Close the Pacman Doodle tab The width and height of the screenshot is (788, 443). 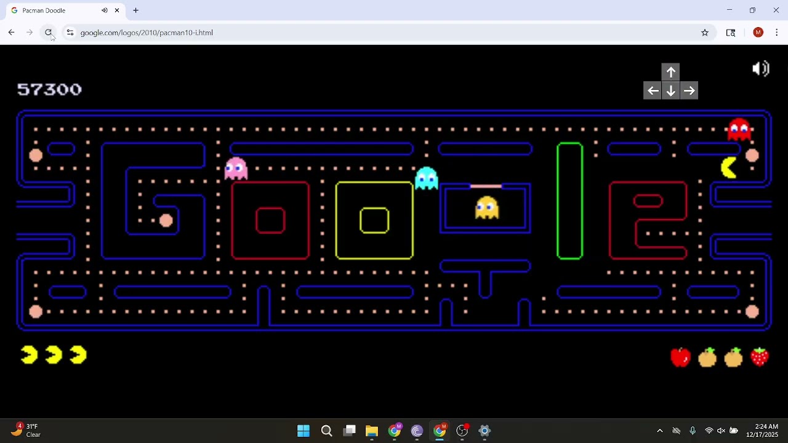tap(117, 10)
